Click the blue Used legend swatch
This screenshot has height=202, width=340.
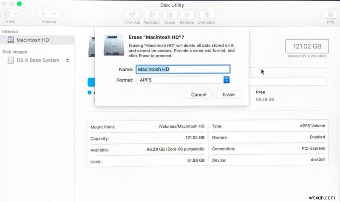pyautogui.click(x=89, y=93)
